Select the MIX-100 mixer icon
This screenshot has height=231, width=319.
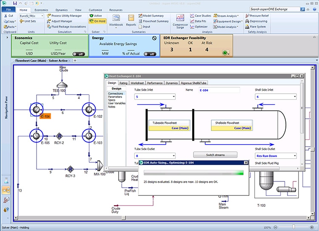tap(100, 166)
